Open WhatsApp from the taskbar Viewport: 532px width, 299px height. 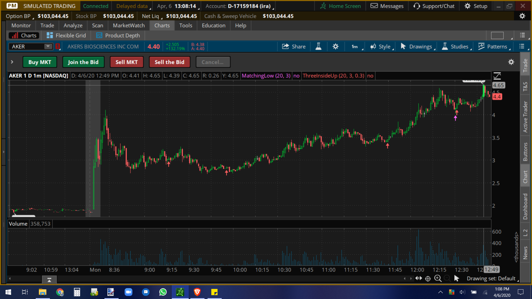[163, 292]
